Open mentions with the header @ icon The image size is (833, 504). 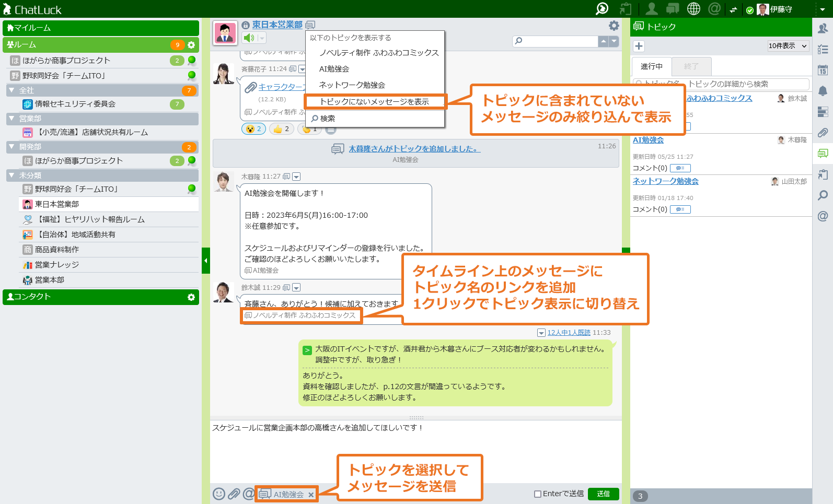(714, 8)
